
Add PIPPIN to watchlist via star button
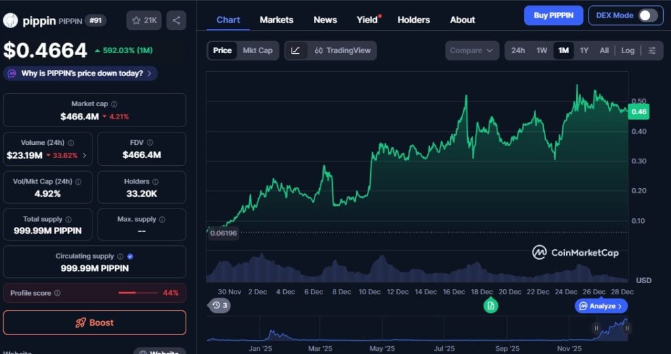pyautogui.click(x=144, y=20)
